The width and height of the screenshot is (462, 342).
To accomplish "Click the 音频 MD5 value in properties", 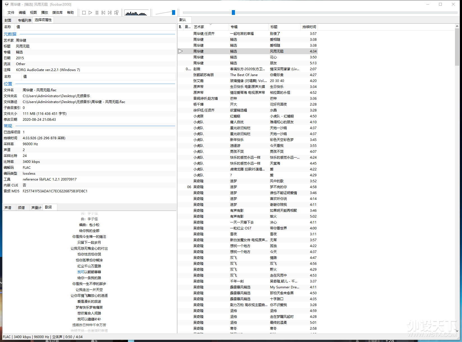I will pyautogui.click(x=55, y=191).
